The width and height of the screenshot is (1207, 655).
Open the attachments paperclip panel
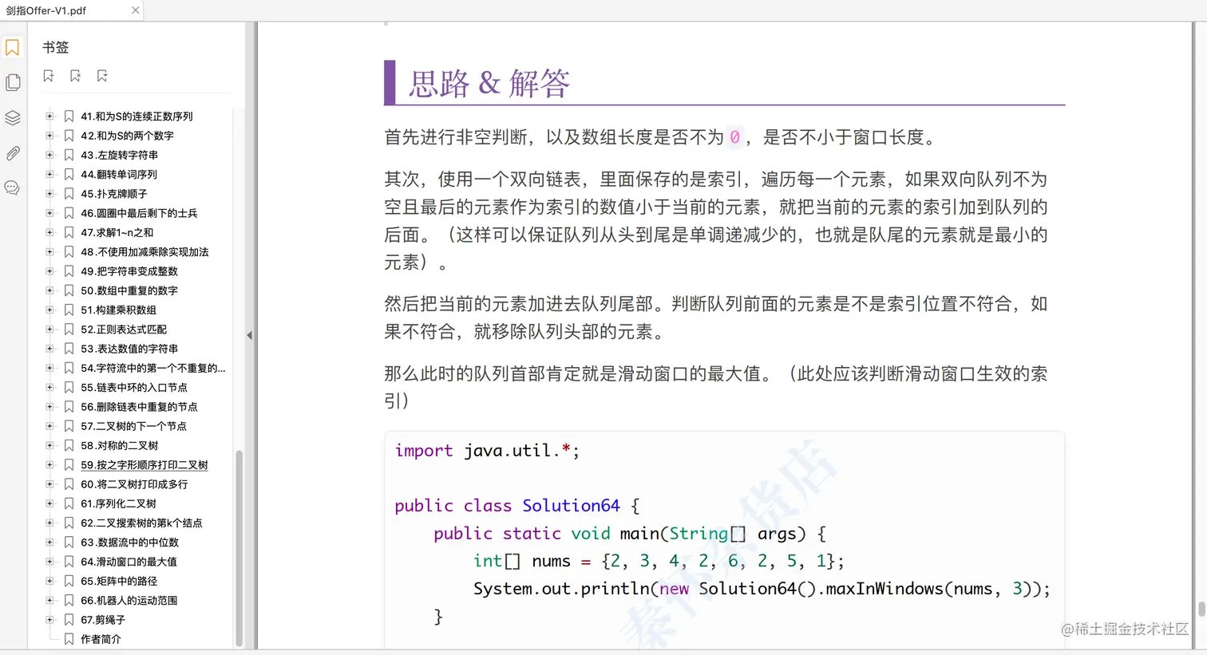pos(13,153)
